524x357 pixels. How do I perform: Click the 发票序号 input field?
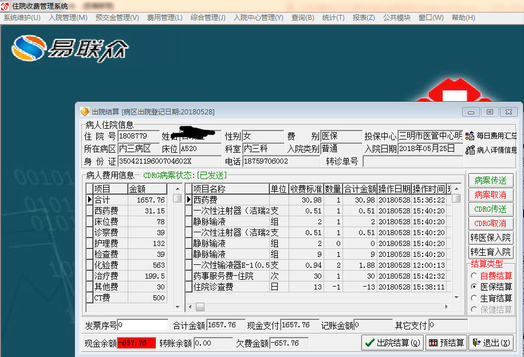143,325
